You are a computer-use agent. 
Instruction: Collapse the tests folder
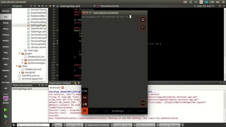coord(17,66)
